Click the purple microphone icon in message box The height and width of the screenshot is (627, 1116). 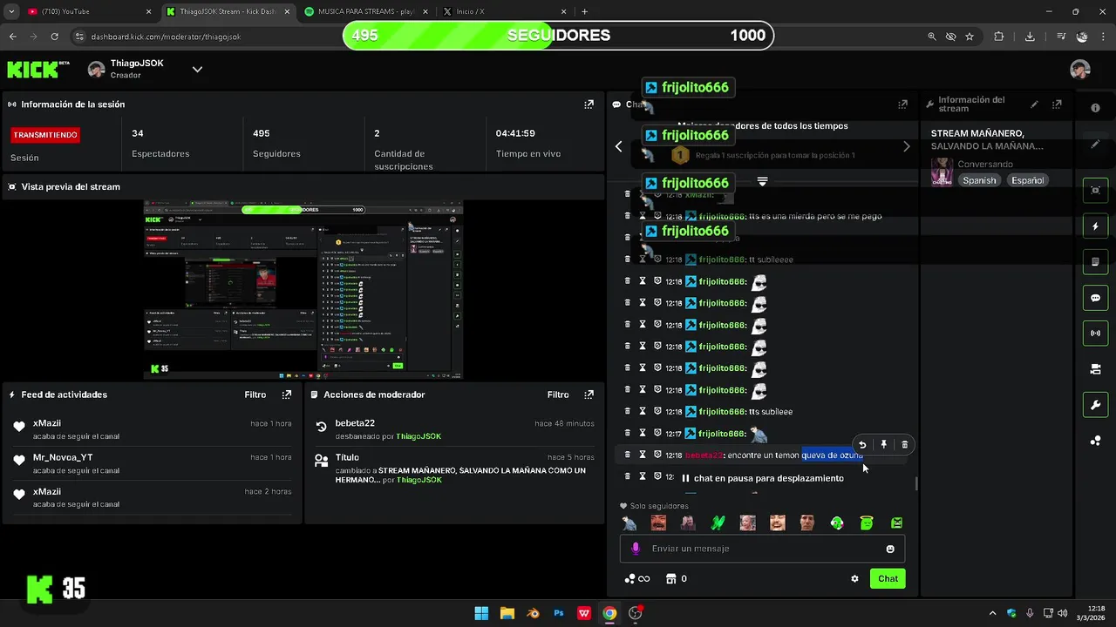click(636, 549)
